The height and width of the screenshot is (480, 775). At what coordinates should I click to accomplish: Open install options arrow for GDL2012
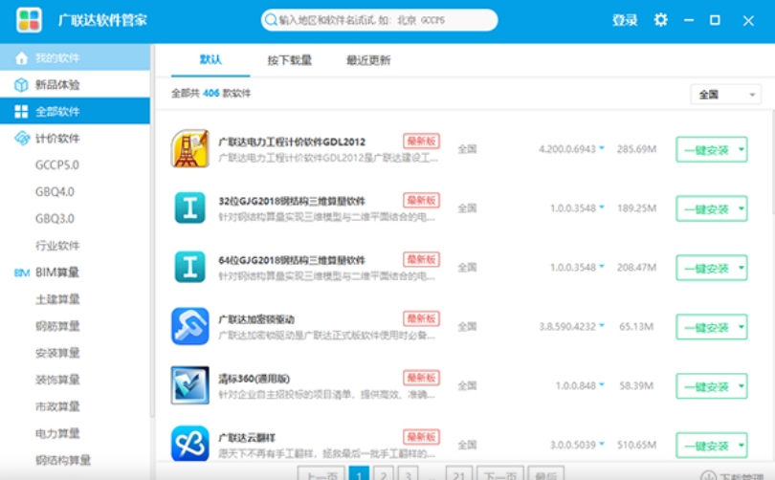click(x=741, y=149)
